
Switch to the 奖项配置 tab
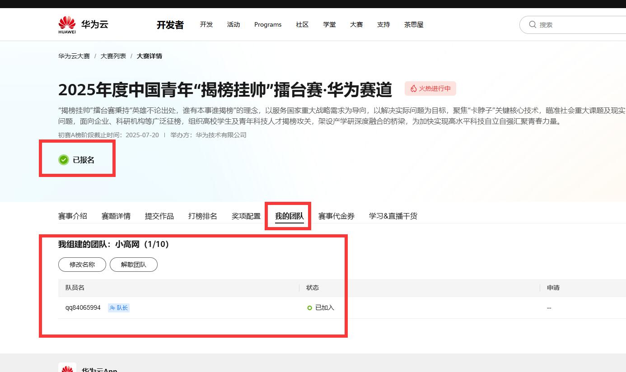point(246,216)
